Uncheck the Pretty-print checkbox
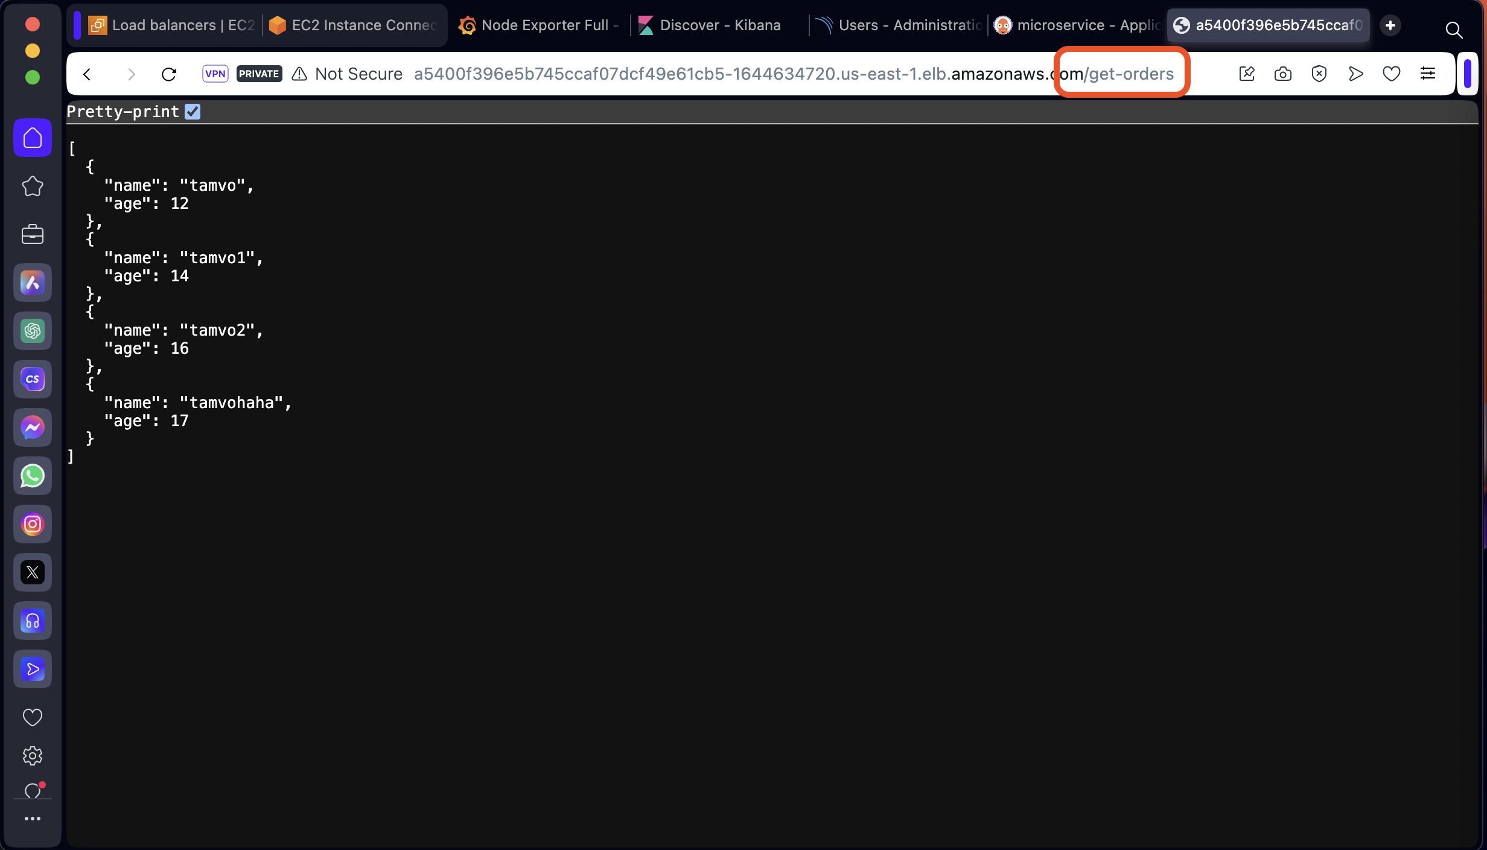1487x850 pixels. click(x=193, y=112)
